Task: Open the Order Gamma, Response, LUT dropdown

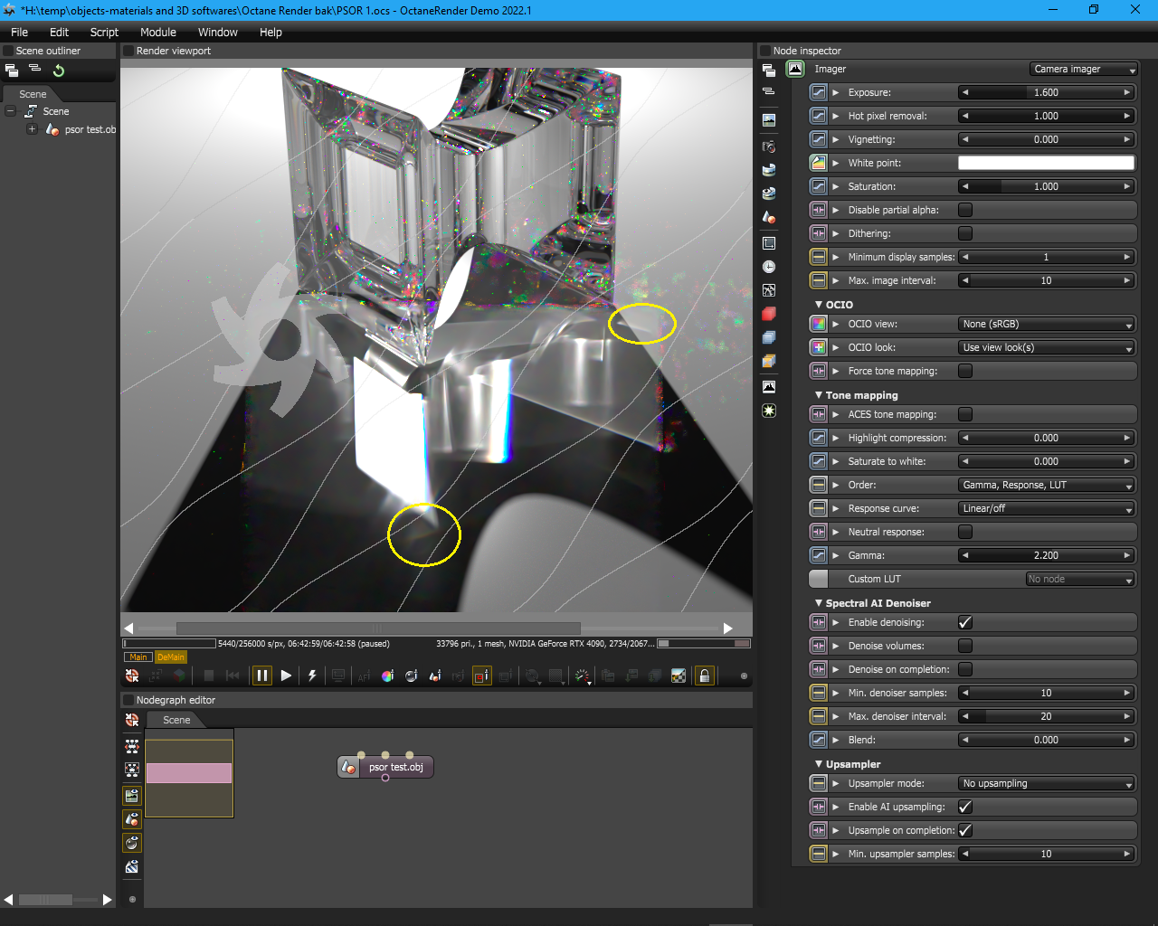Action: click(1047, 485)
